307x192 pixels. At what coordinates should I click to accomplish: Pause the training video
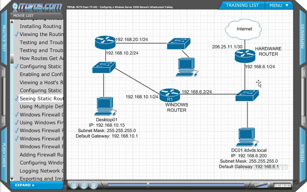[84, 185]
